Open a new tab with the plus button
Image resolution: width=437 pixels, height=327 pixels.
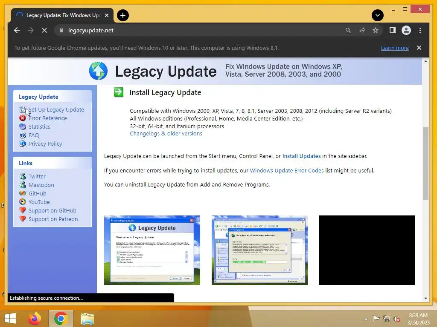[x=123, y=15]
